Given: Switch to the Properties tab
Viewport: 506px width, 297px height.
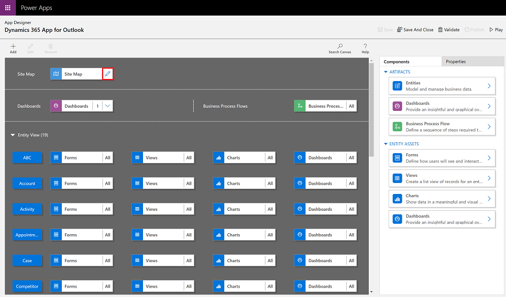Looking at the screenshot, I should coord(472,62).
